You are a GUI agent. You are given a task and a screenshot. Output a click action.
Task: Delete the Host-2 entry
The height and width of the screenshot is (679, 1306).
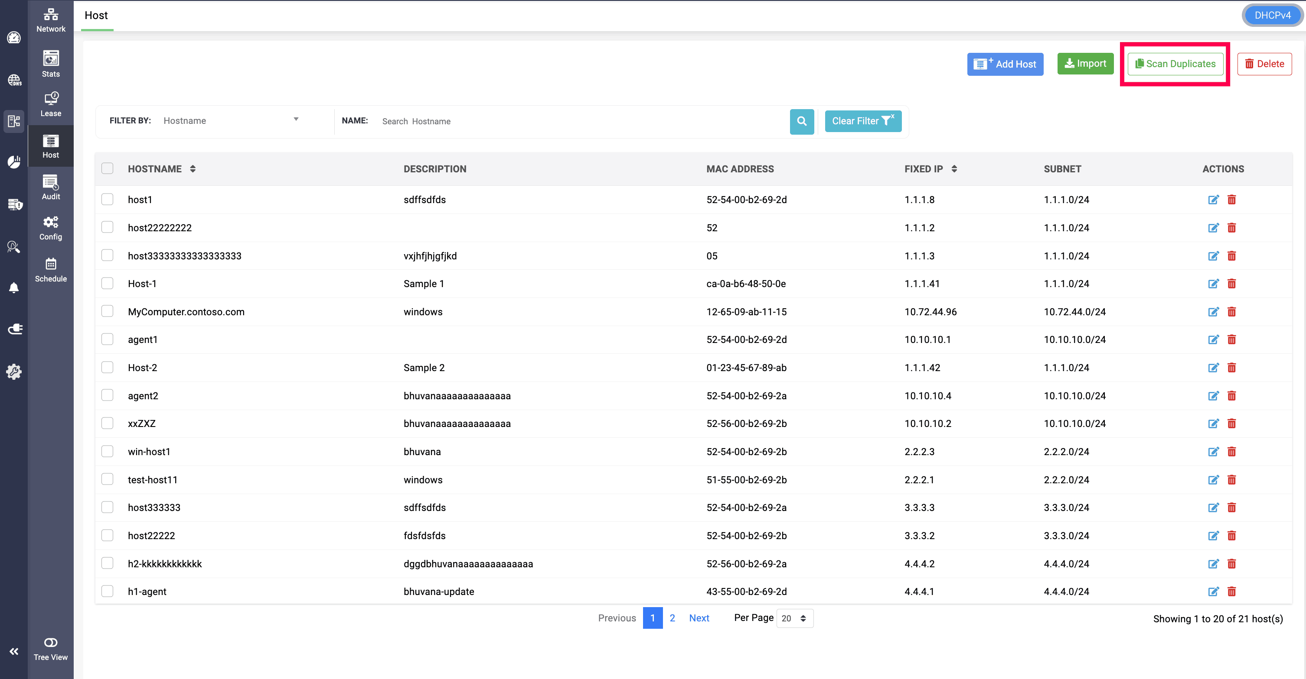pos(1231,368)
